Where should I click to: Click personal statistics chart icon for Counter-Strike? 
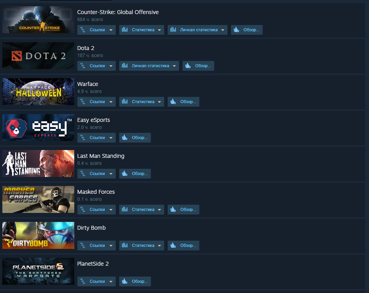pos(173,30)
